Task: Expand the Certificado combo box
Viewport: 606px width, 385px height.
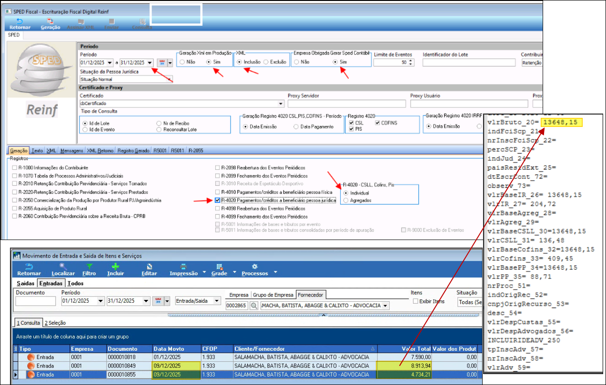Action: point(281,103)
